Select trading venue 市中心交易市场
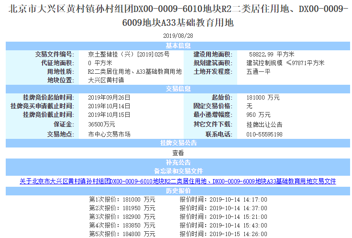The height and width of the screenshot is (238, 352). point(109,135)
